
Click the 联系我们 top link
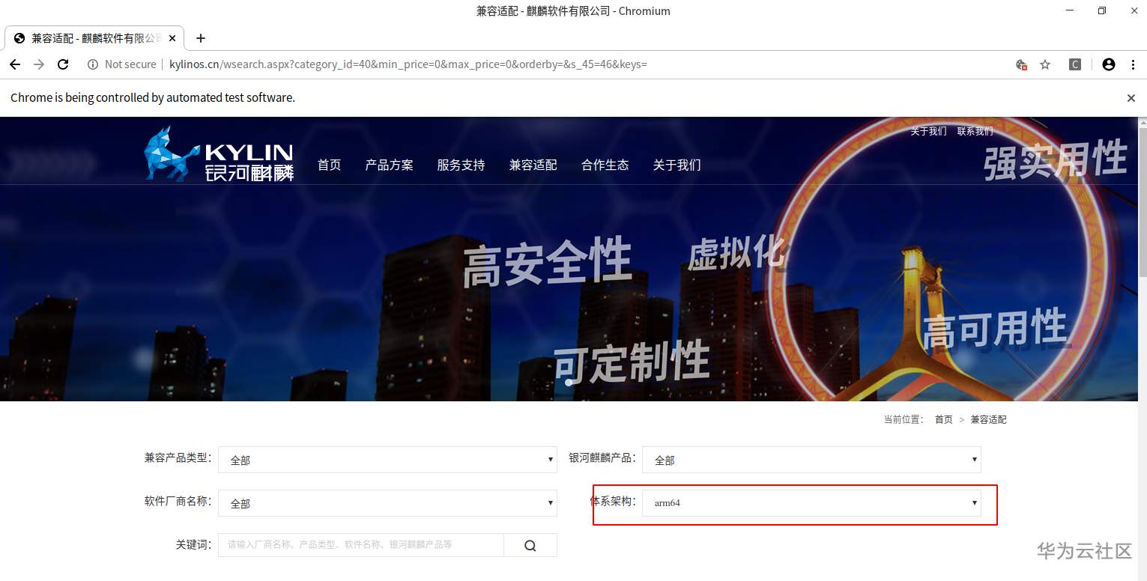pyautogui.click(x=975, y=131)
